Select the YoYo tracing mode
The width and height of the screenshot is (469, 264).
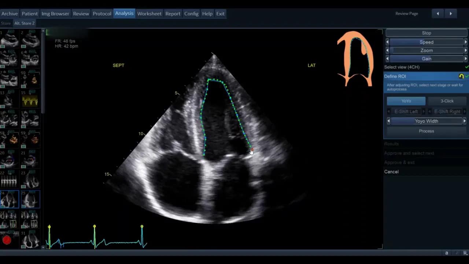tap(406, 101)
